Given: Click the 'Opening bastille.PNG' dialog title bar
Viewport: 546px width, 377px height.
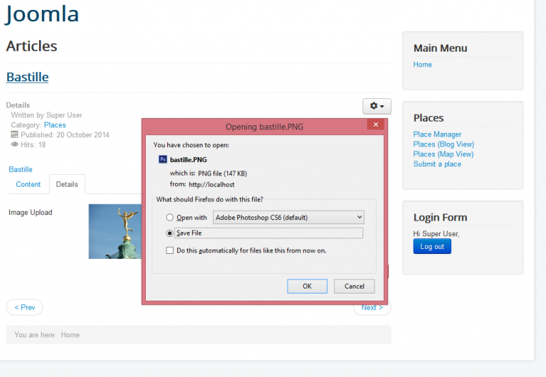Looking at the screenshot, I should (264, 127).
